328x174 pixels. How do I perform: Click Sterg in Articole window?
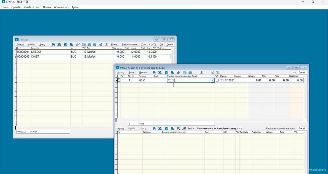(x=42, y=45)
